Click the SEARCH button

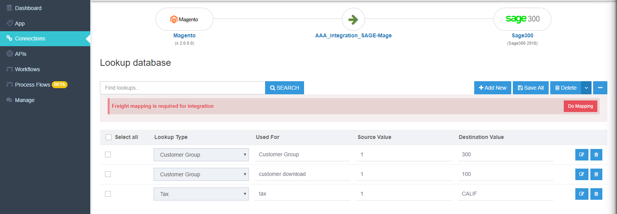(284, 88)
